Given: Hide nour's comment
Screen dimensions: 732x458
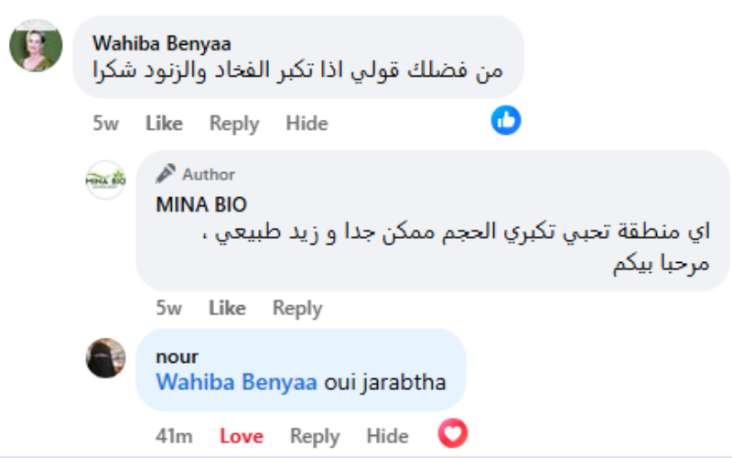Looking at the screenshot, I should [387, 436].
